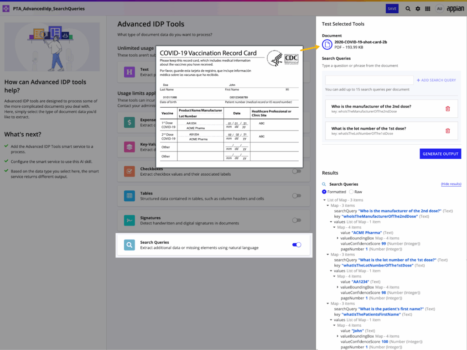This screenshot has width=467, height=350.
Task: Click the Hide results link
Action: (x=451, y=184)
